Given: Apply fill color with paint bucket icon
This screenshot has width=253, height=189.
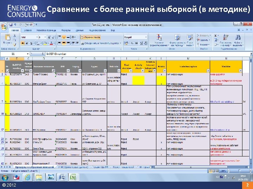Looking at the screenshot, I should click(x=45, y=43).
